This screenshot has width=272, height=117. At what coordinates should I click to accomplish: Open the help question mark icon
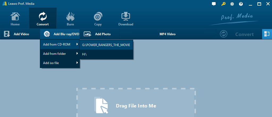241,4
